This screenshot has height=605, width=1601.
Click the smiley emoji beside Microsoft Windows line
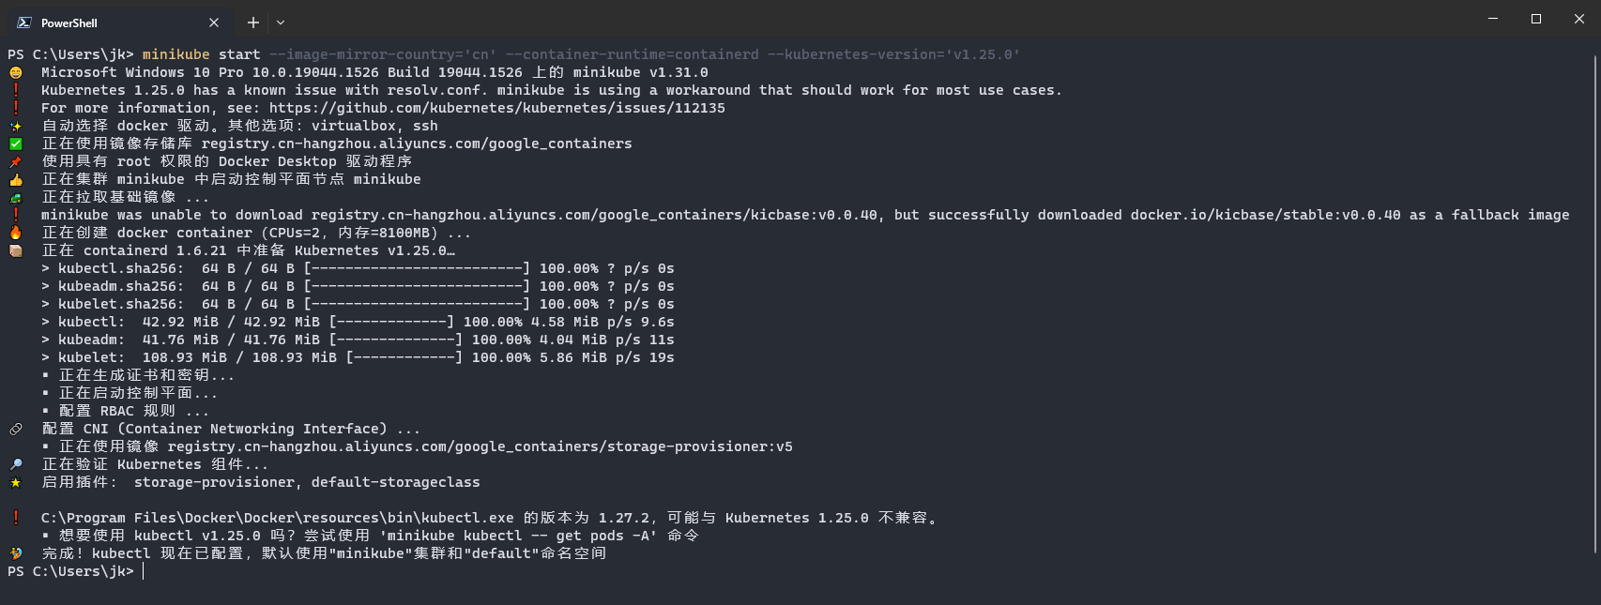click(16, 72)
